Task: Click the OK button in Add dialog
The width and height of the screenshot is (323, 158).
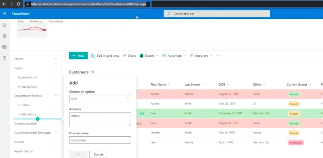Action: 78,154
